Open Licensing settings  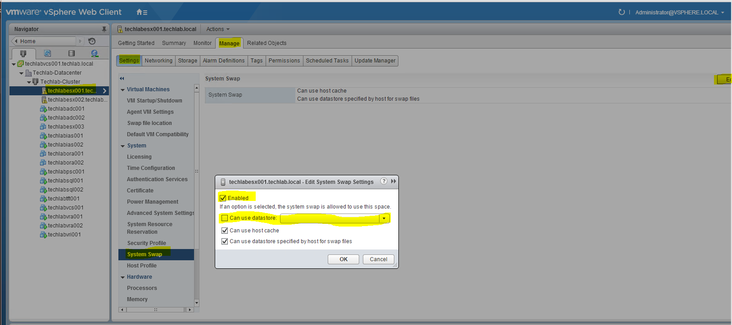139,157
